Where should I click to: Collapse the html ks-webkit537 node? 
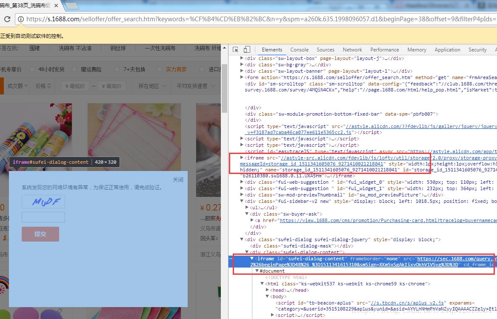[262, 284]
